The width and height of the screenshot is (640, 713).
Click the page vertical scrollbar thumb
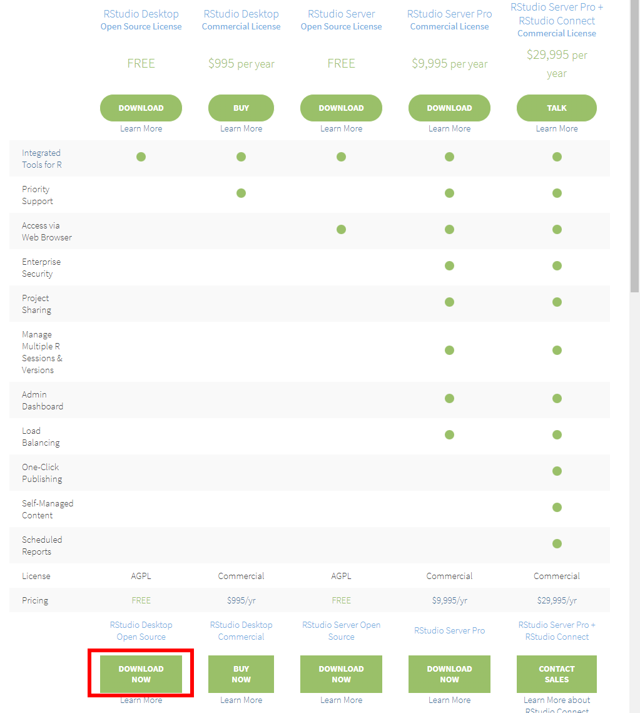[x=634, y=145]
